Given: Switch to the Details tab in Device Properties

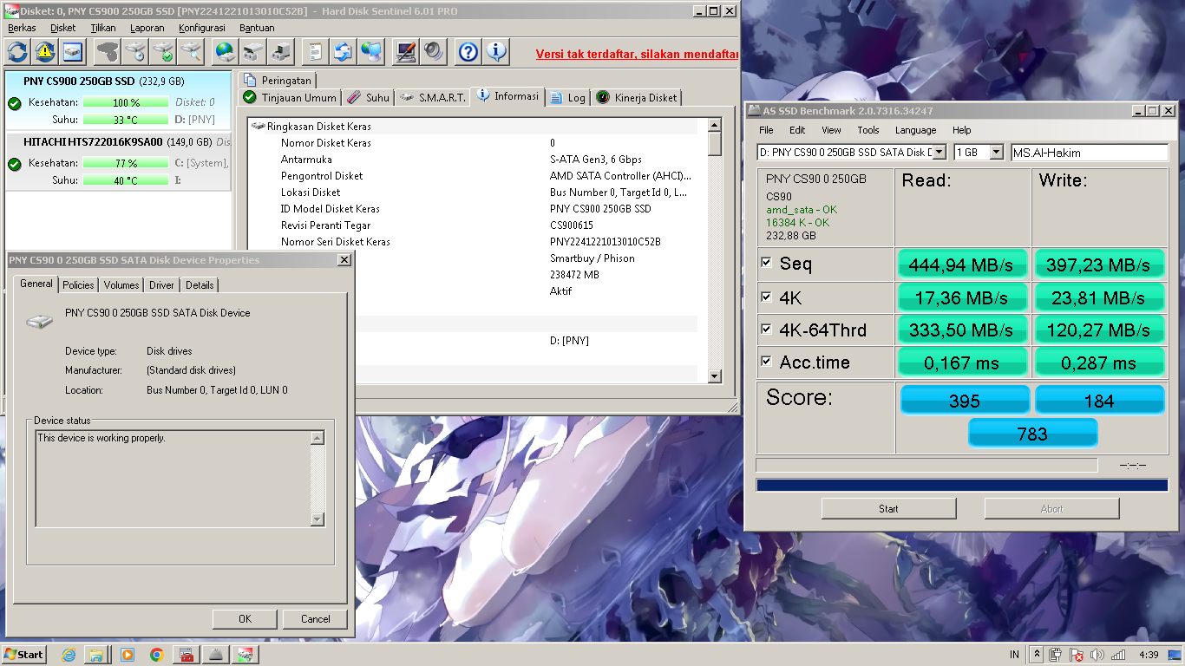Looking at the screenshot, I should click(x=200, y=284).
